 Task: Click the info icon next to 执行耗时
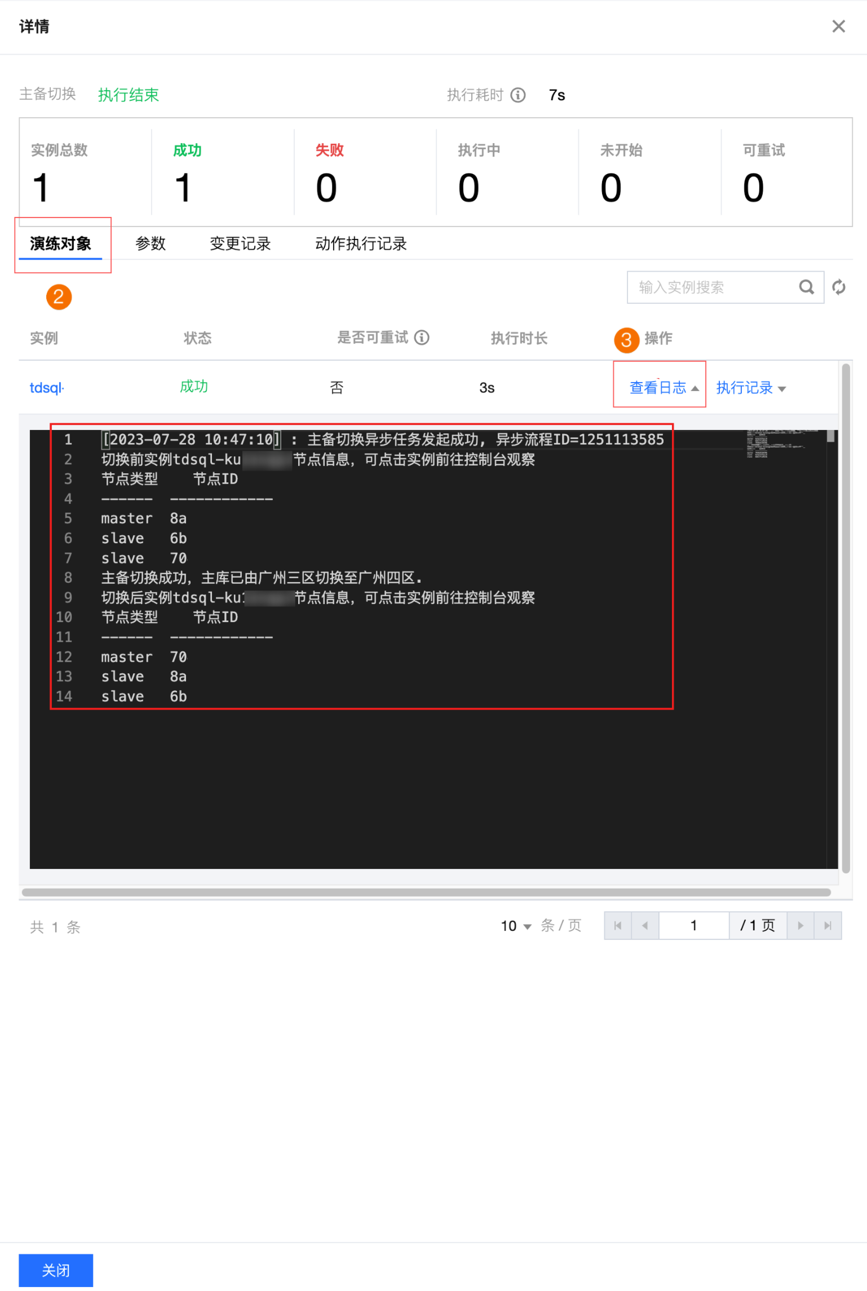(517, 95)
